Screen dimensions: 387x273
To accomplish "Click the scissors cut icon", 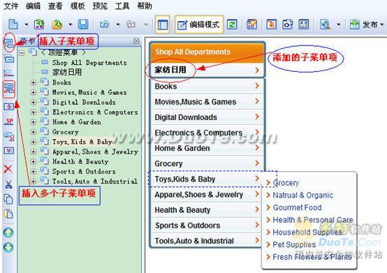I will (x=8, y=184).
